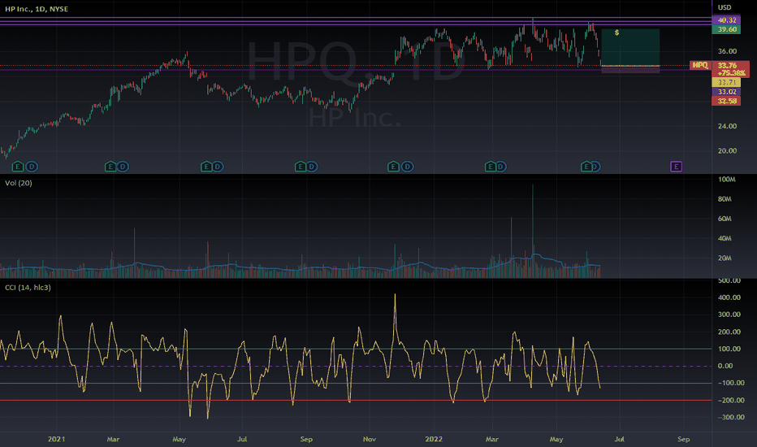Screen dimensions: 757x447
Task: Show the earnings E marker before Sep 2021
Action: point(301,167)
